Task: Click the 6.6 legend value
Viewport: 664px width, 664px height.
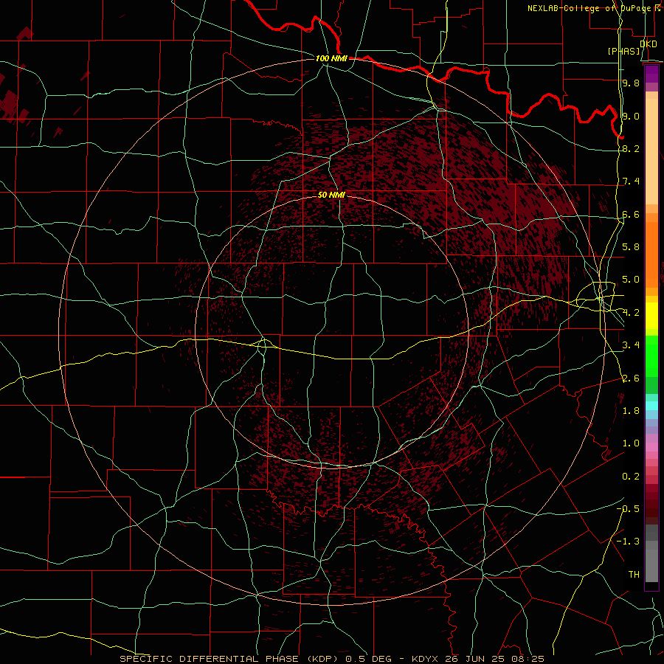Action: (x=631, y=214)
